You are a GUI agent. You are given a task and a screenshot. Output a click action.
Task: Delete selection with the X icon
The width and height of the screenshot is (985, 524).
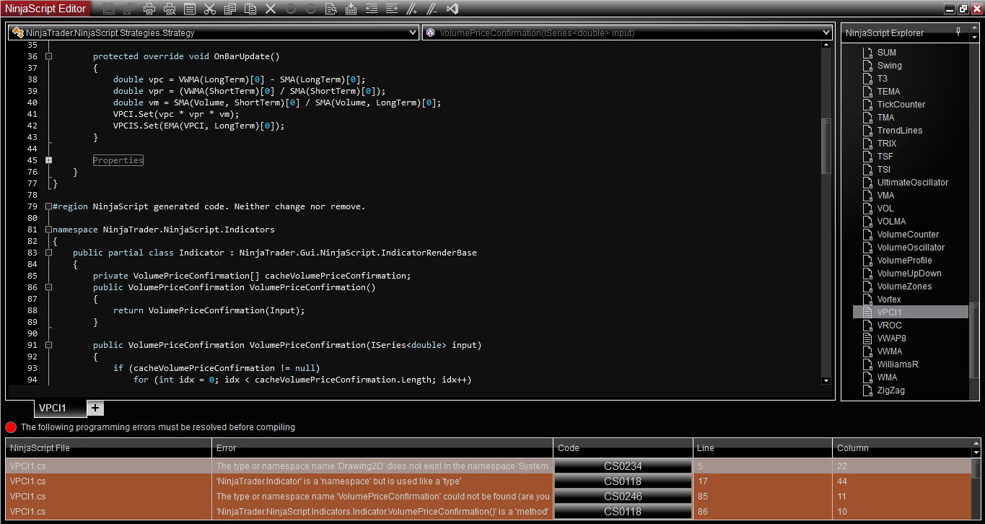click(x=271, y=9)
